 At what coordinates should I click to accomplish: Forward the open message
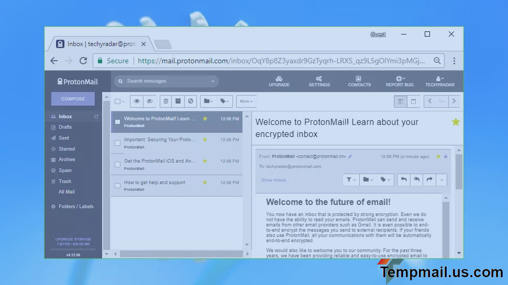[429, 179]
